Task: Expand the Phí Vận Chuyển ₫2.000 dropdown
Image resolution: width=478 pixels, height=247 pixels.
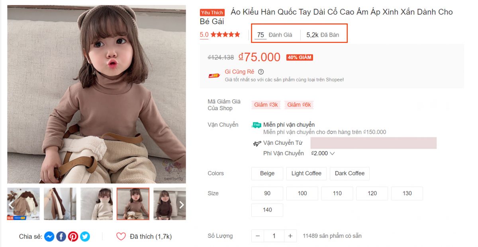Action: point(332,154)
